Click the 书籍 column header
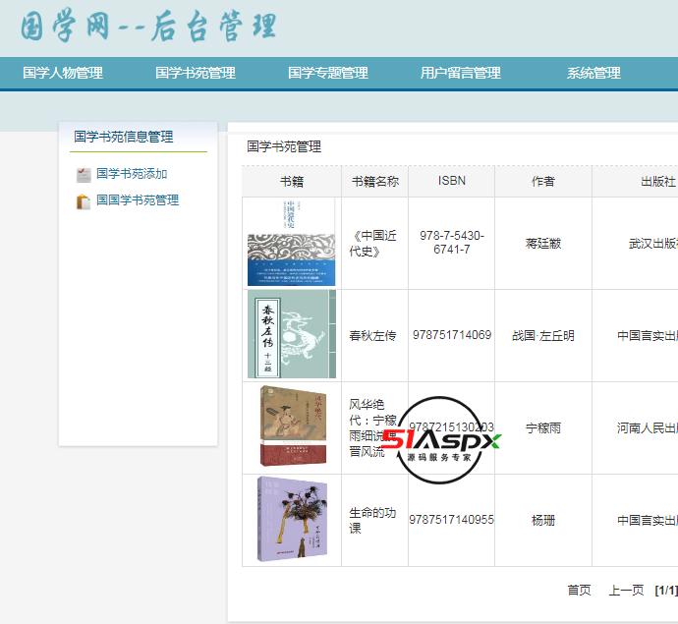 coord(292,181)
